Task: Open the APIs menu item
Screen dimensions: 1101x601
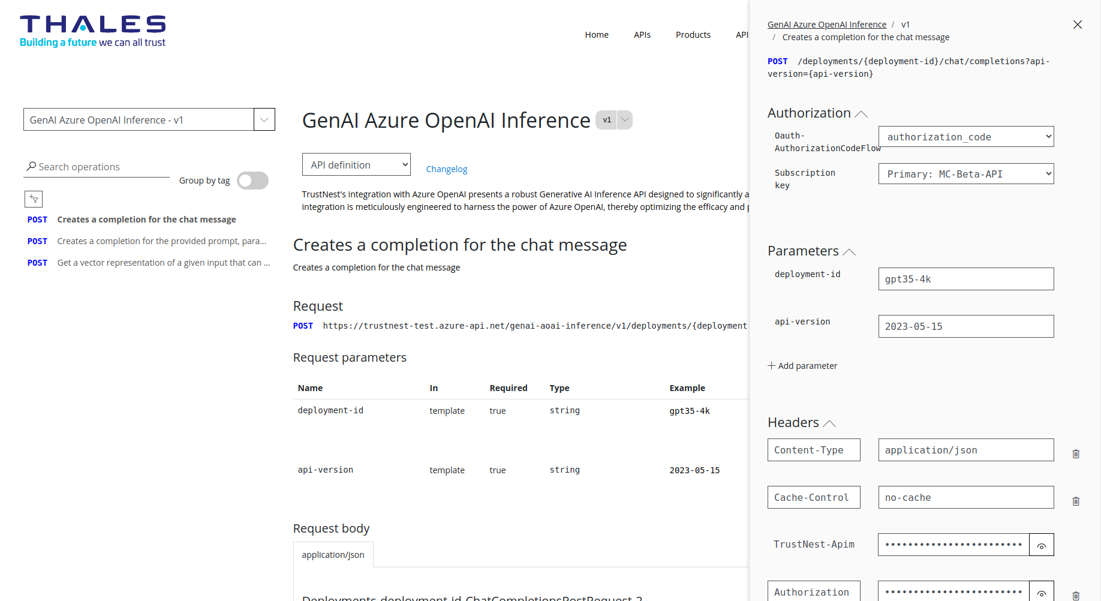Action: point(642,35)
